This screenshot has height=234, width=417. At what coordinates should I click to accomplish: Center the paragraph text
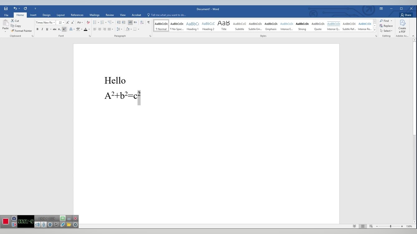tap(100, 29)
